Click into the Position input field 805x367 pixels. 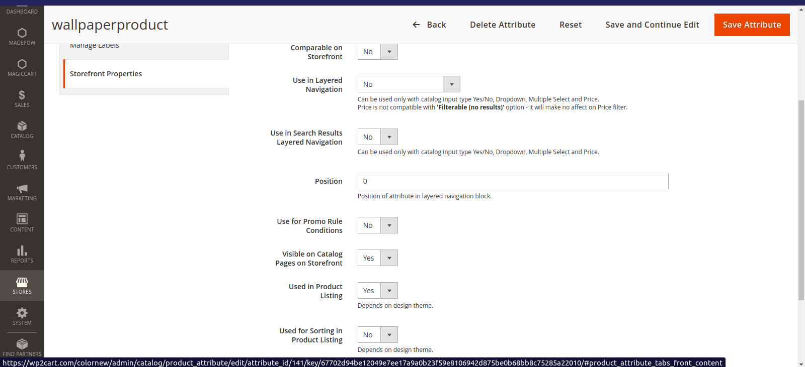513,181
